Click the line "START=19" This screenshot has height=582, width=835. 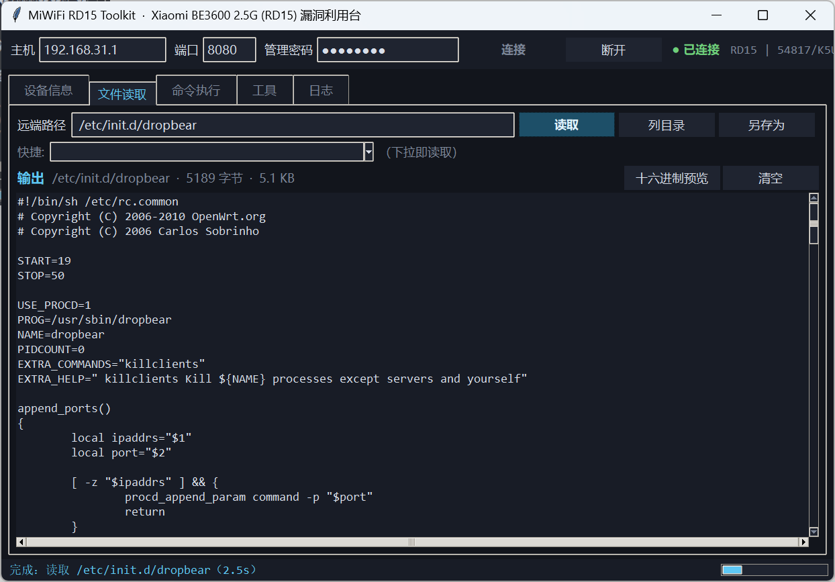click(x=44, y=260)
